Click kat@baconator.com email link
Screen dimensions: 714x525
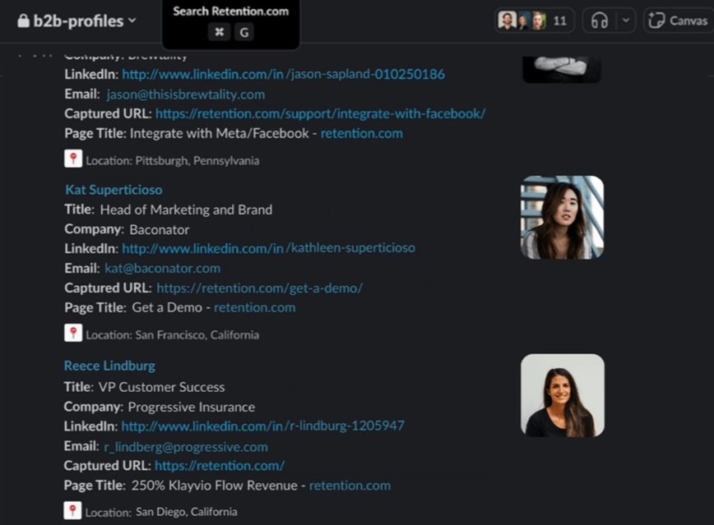tap(163, 269)
